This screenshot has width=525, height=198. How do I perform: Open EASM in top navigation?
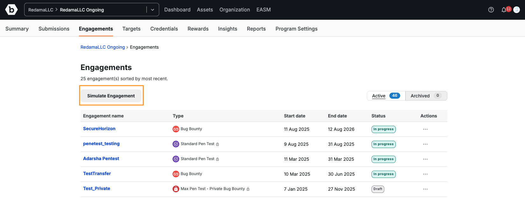point(264,10)
